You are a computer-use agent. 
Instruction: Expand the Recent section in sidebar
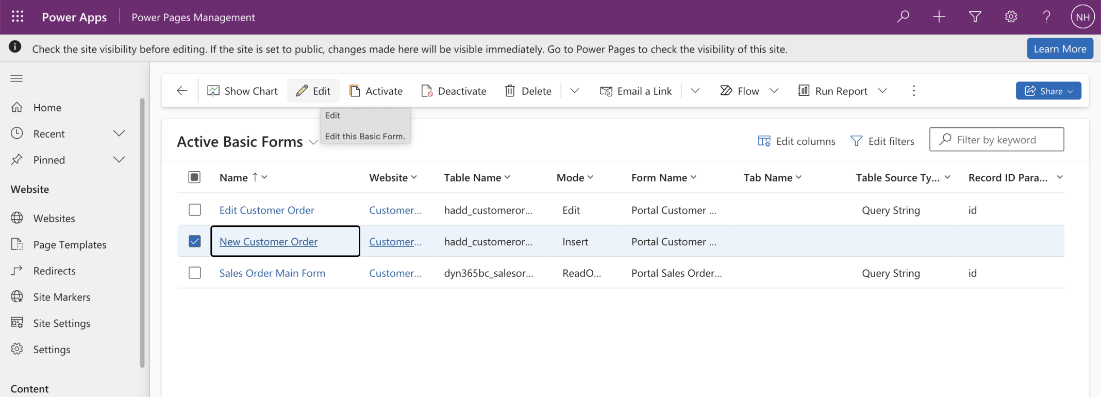tap(119, 134)
